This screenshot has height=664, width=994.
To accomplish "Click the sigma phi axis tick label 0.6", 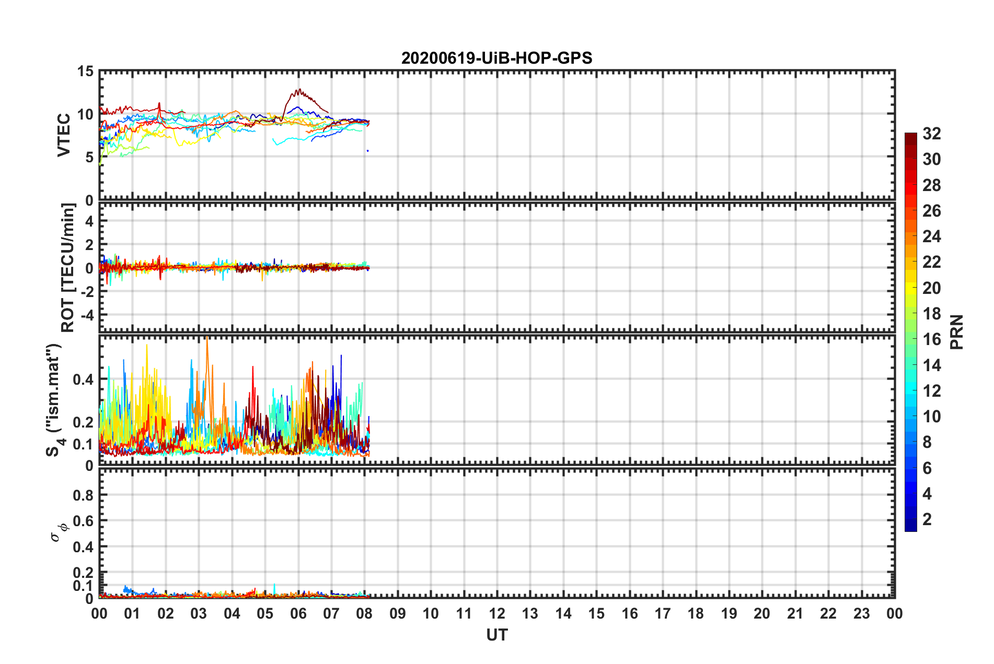I will [84, 521].
